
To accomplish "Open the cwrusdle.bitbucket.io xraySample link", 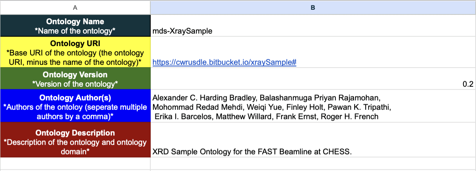I will 224,62.
